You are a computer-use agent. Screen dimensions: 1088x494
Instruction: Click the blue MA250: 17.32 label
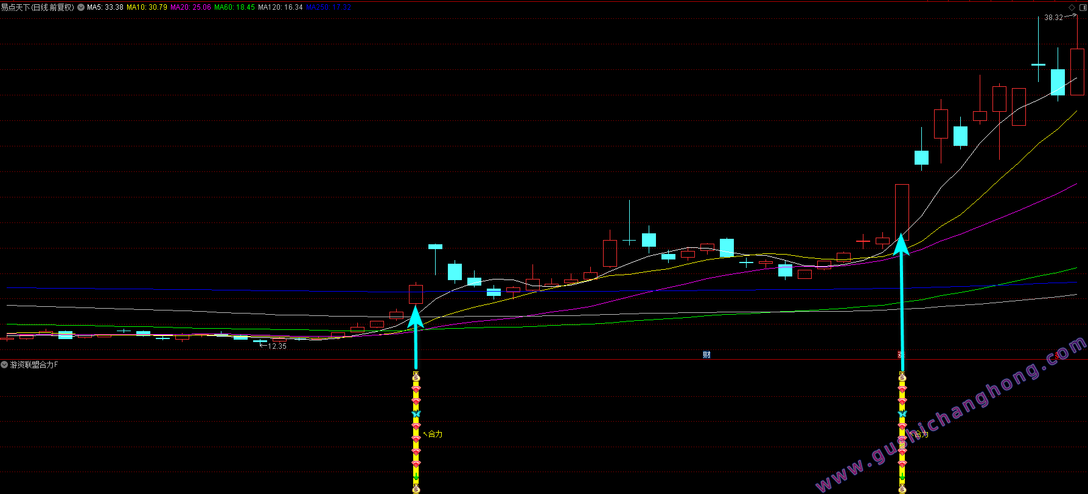tap(329, 7)
